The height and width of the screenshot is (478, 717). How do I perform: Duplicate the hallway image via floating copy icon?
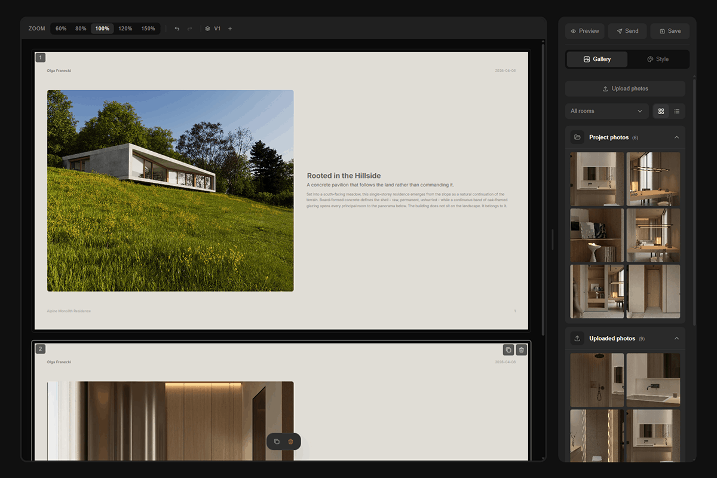click(275, 441)
